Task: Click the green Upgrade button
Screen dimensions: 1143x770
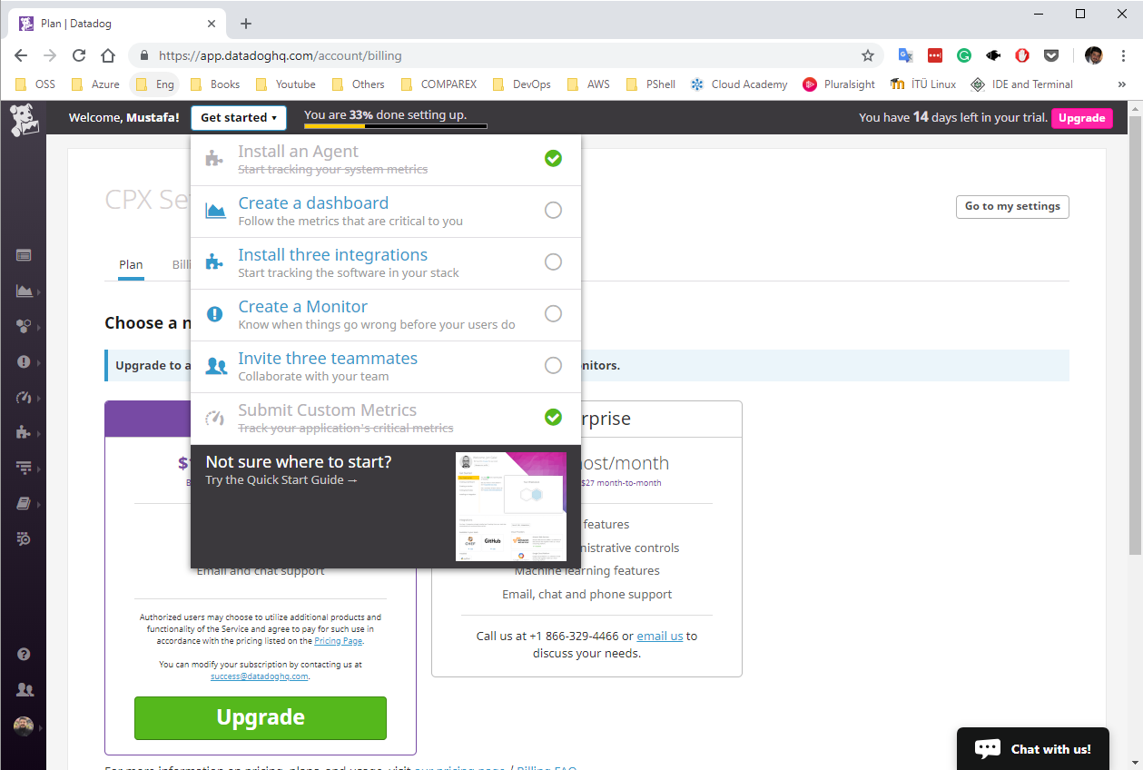Action: (x=261, y=718)
